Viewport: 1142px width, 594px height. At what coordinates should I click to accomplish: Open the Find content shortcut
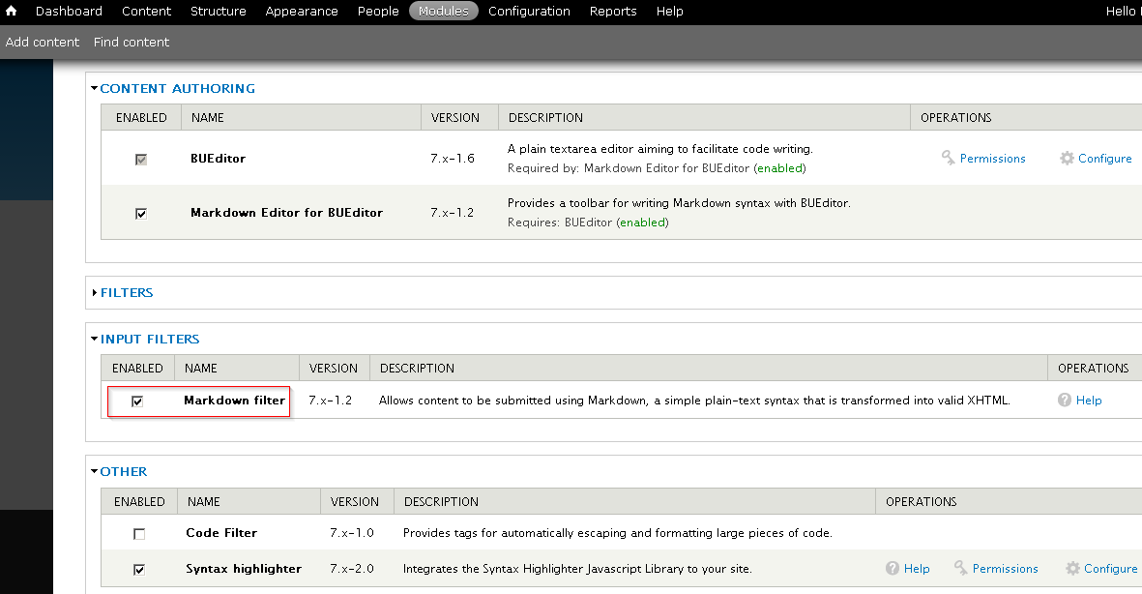[x=131, y=42]
